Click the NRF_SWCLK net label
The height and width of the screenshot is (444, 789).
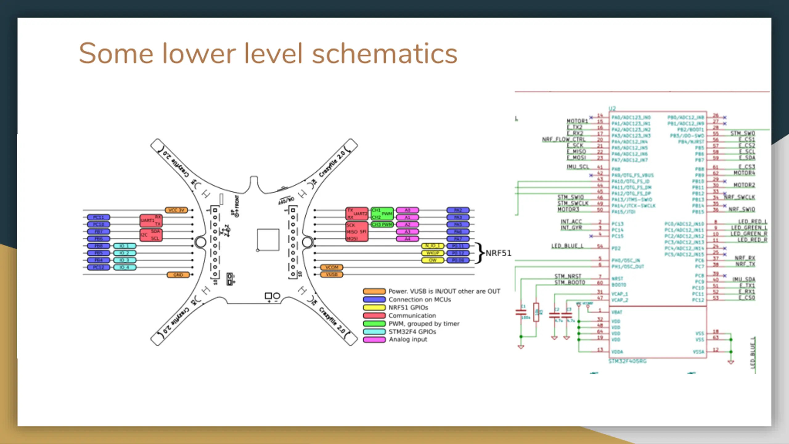point(739,197)
